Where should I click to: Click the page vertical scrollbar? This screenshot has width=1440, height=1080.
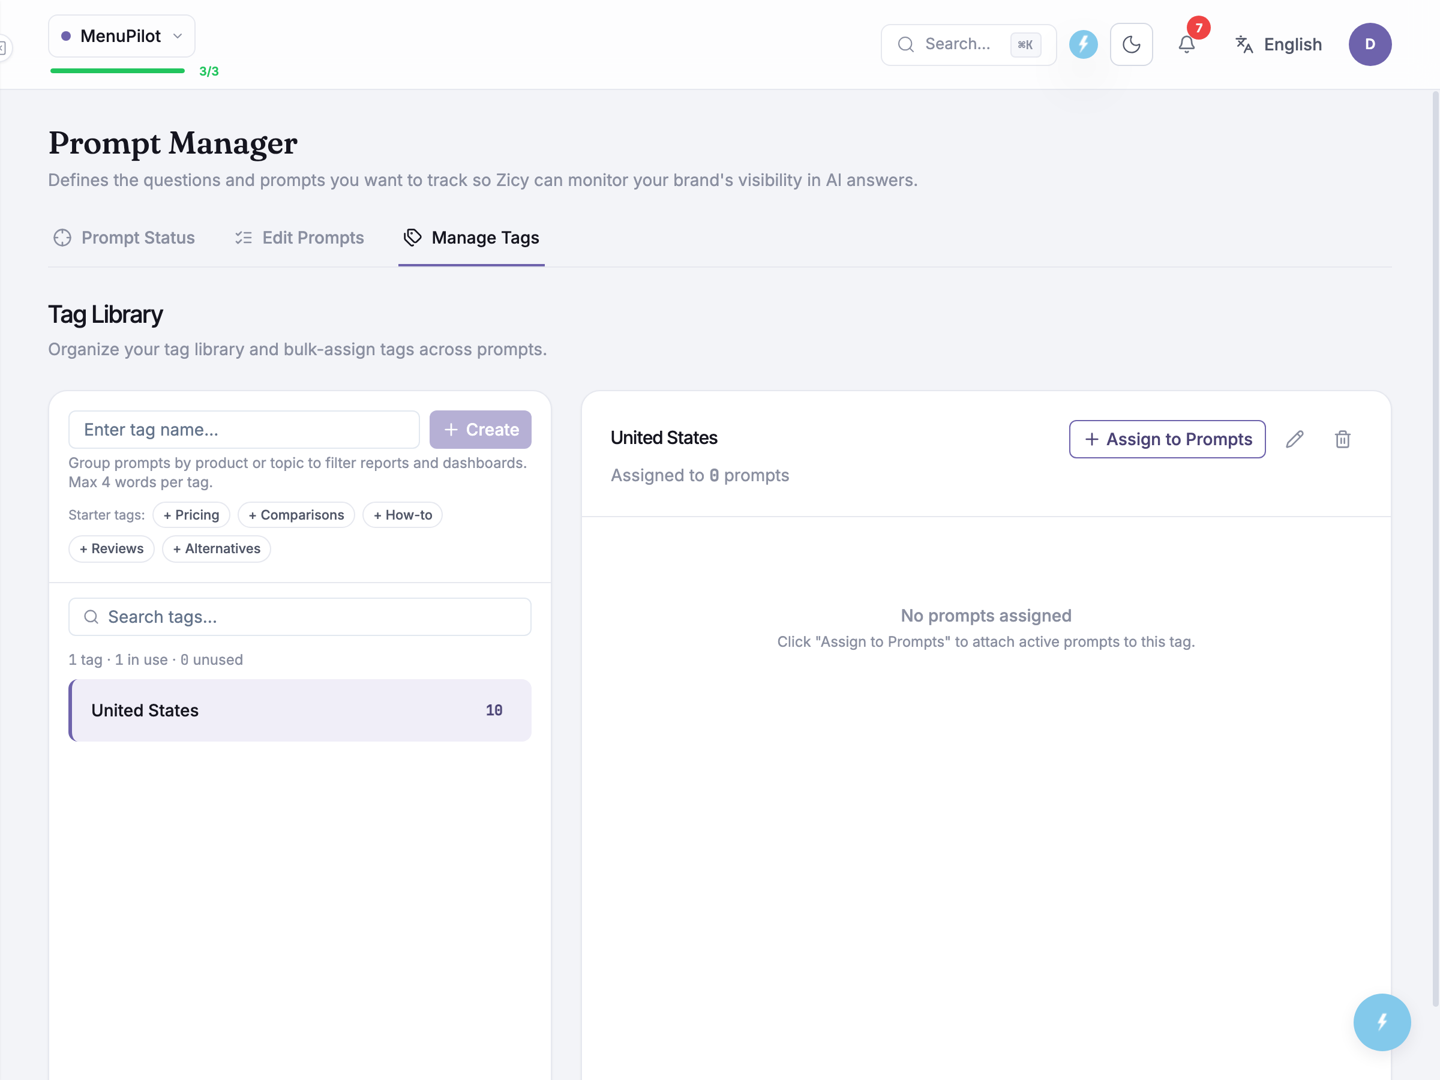(x=1435, y=549)
